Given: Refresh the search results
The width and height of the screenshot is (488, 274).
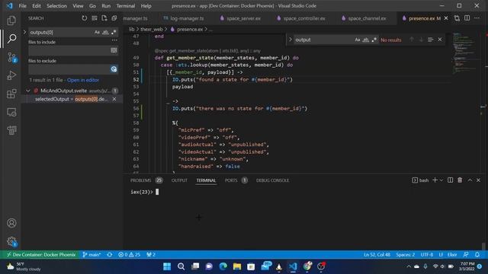Looking at the screenshot, I should coord(85,18).
